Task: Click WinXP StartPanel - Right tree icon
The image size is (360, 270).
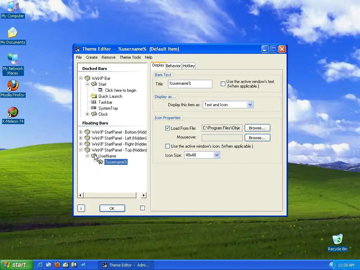Action: (87, 144)
